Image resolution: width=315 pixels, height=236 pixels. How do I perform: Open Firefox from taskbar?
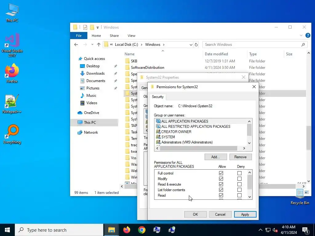[126, 230]
